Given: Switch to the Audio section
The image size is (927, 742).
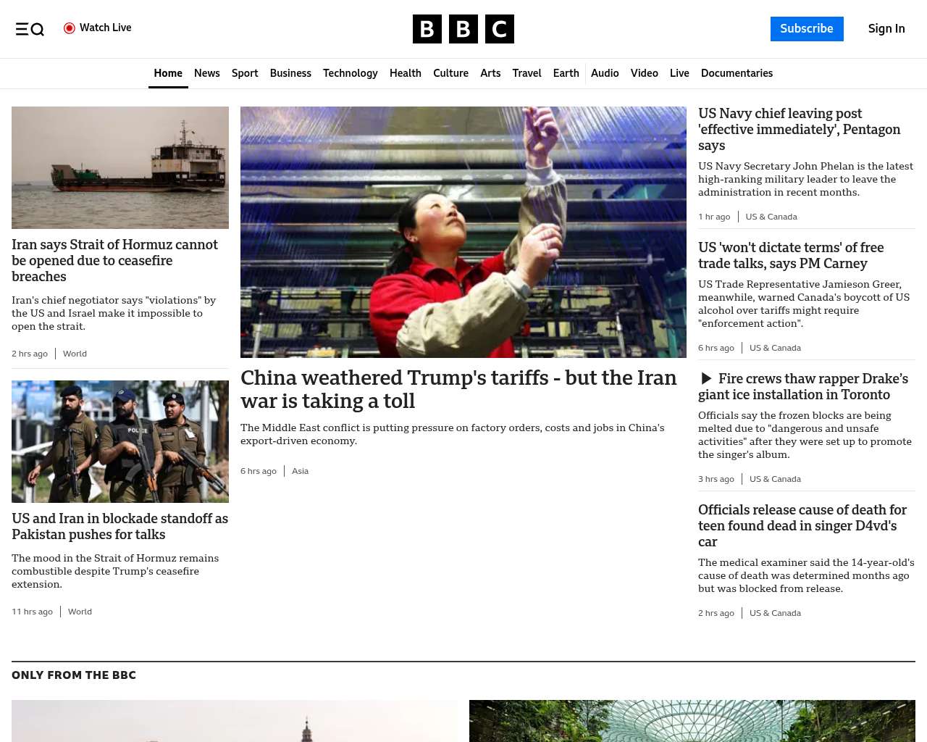Looking at the screenshot, I should (x=605, y=73).
